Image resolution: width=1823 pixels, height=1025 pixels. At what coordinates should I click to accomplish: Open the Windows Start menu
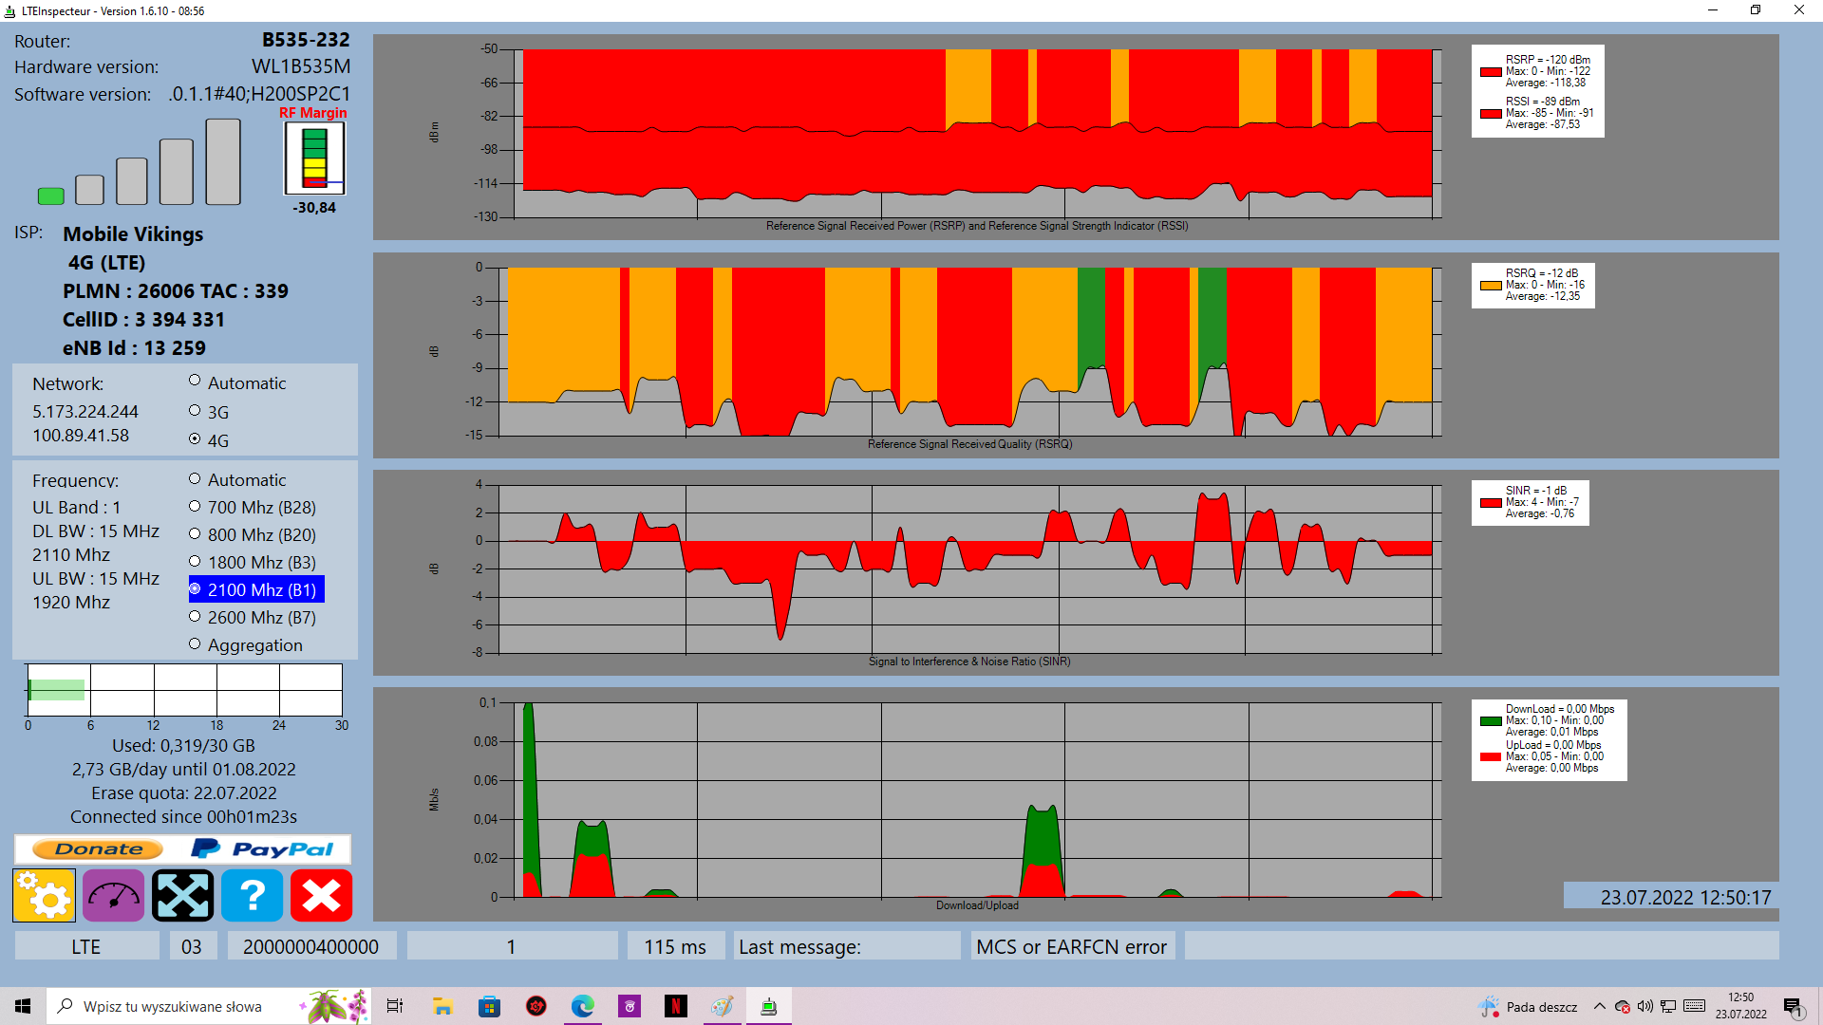(x=23, y=1006)
